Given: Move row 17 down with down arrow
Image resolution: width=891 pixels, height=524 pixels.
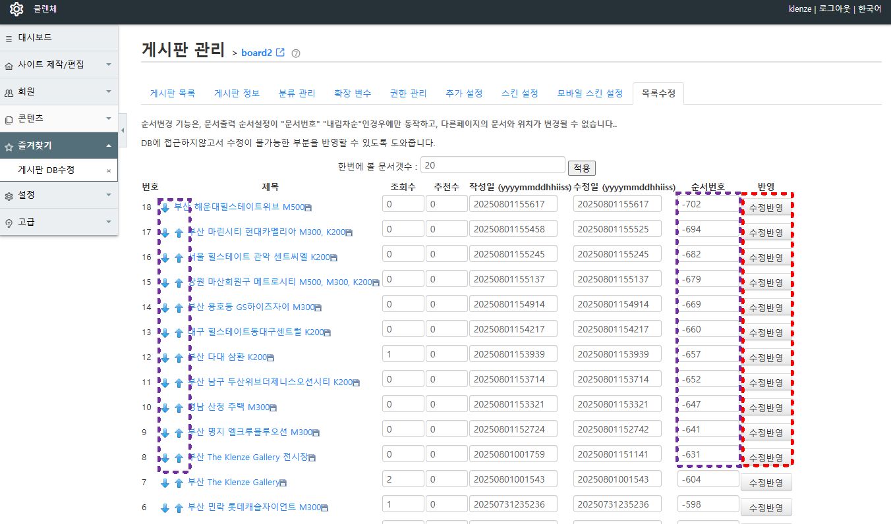Looking at the screenshot, I should point(165,232).
